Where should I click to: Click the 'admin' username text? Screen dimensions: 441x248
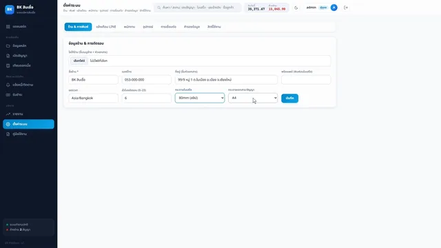(311, 8)
